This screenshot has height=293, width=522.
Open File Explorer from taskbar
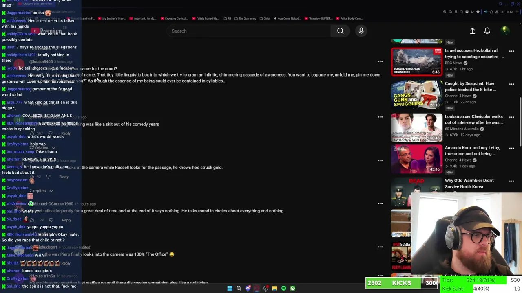[274, 288]
